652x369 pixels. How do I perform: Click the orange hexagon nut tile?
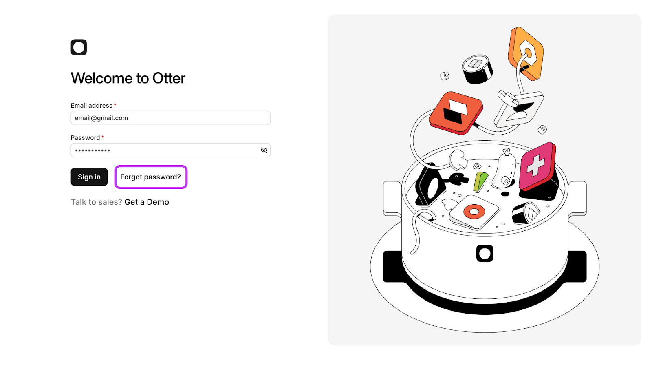526,53
